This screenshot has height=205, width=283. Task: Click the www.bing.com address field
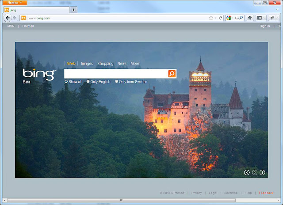(x=117, y=18)
